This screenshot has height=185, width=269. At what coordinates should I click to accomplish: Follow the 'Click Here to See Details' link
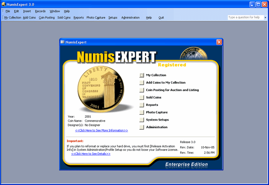91,154
